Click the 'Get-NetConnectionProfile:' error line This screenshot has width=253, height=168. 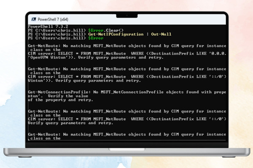click(127, 92)
